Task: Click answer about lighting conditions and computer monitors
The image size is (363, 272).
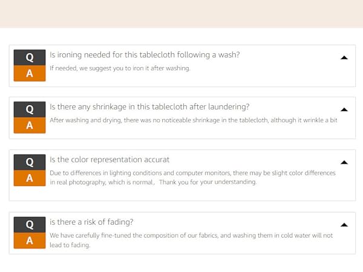Action: (192, 178)
